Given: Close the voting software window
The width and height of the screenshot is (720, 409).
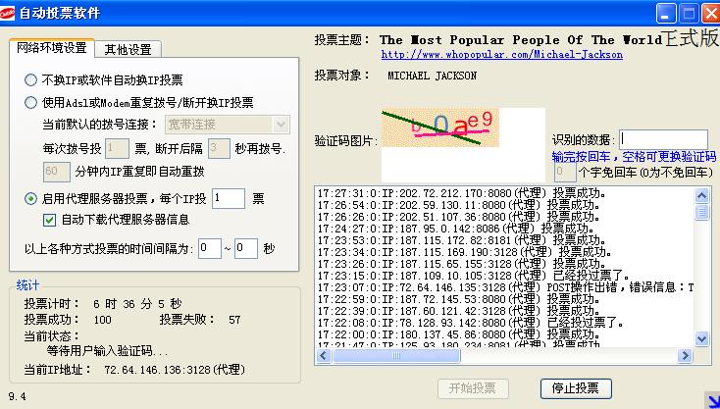Looking at the screenshot, I should click(709, 13).
